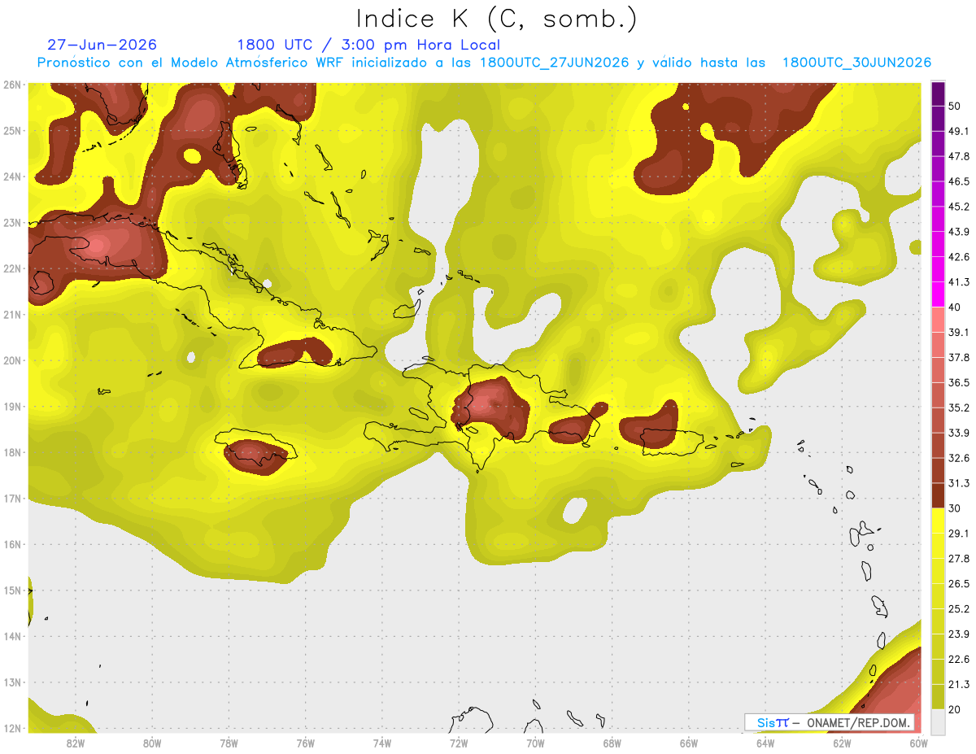Click the '43.9' value on the color scale
The image size is (976, 754).
(959, 232)
